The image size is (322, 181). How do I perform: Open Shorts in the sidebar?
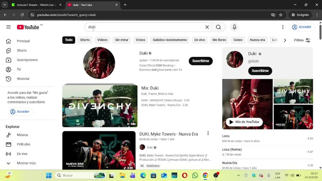pos(22,51)
